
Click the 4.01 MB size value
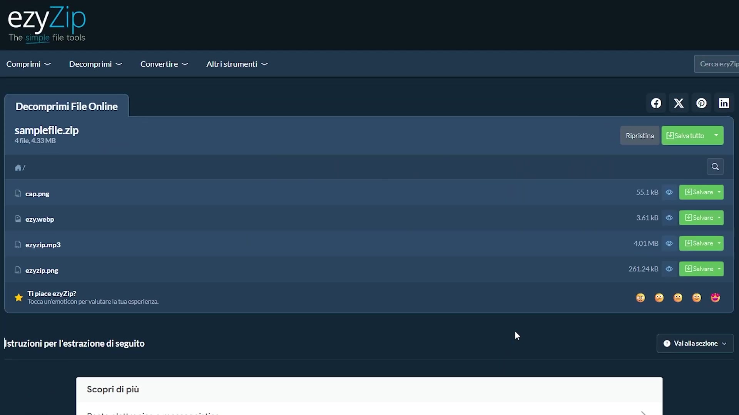coord(646,243)
